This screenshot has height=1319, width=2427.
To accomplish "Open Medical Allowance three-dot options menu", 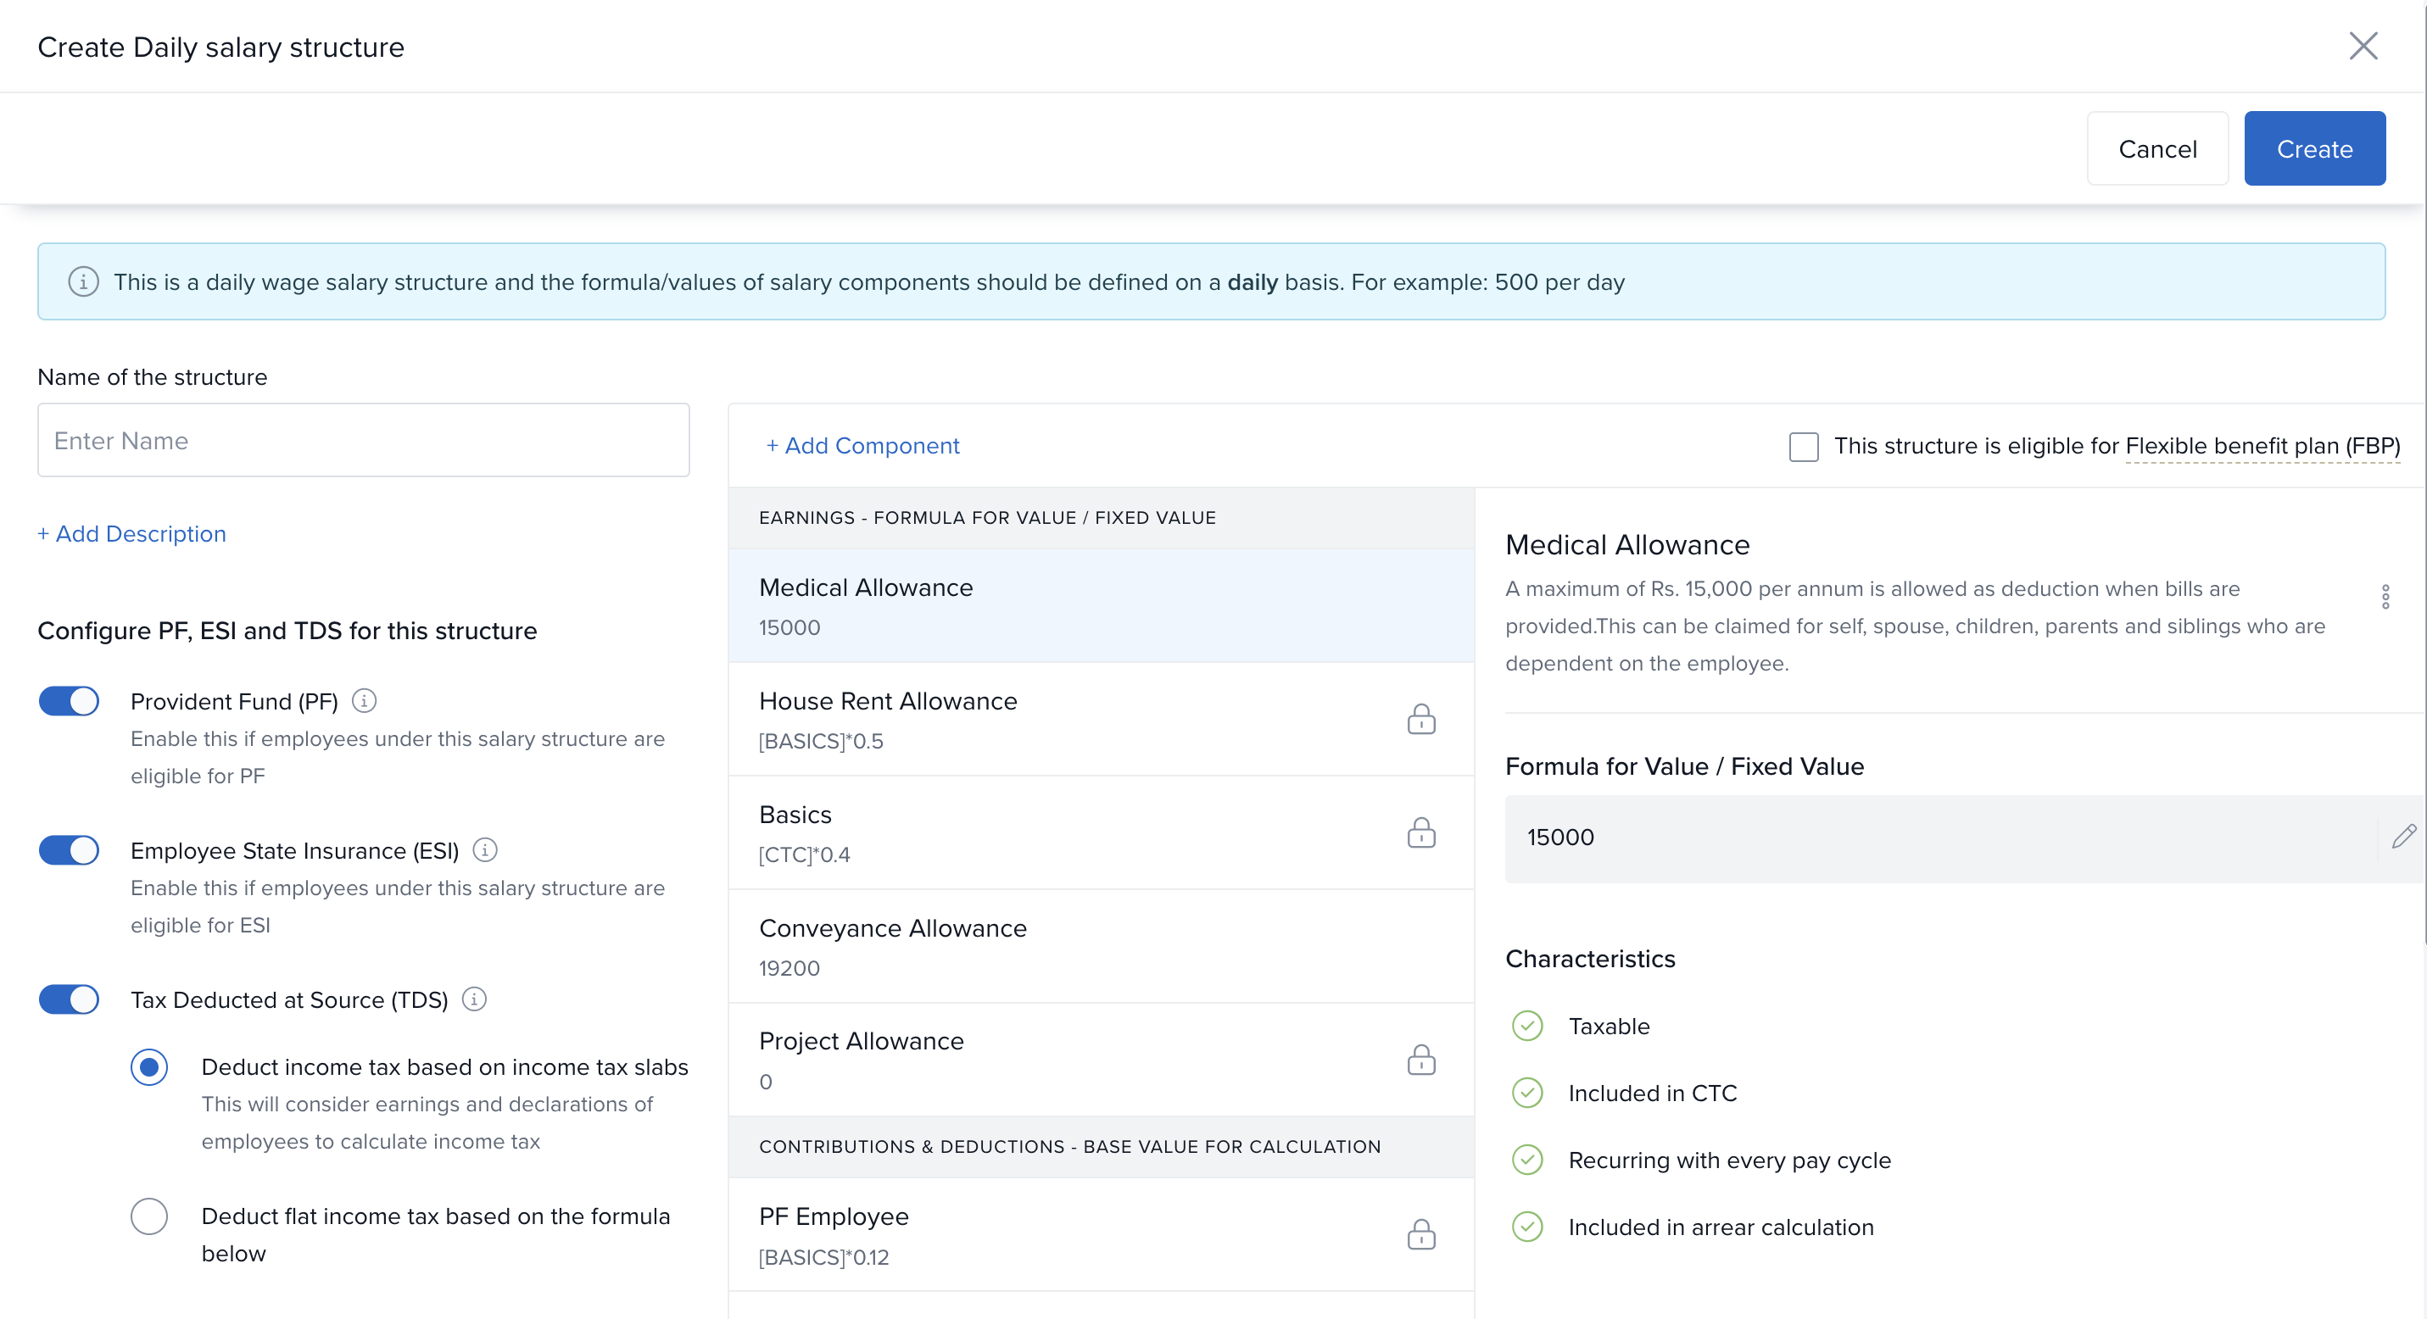I will (2385, 597).
